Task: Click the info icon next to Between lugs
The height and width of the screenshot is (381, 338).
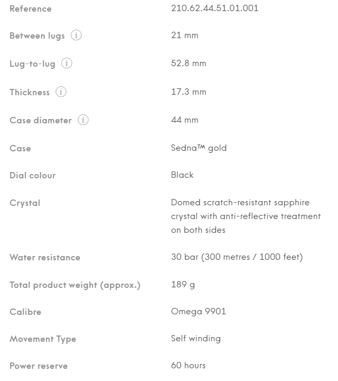Action: pos(77,35)
